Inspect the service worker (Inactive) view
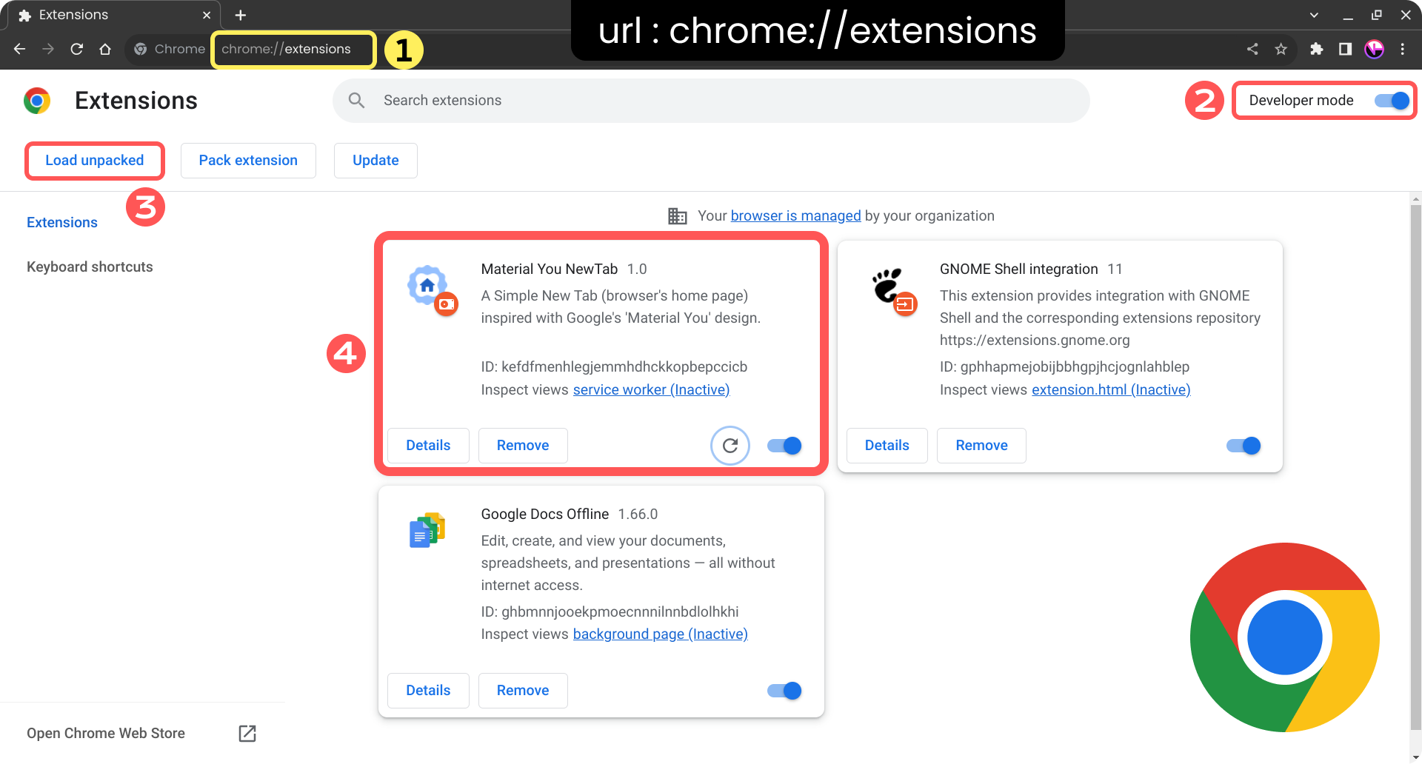The width and height of the screenshot is (1422, 764). pyautogui.click(x=651, y=390)
